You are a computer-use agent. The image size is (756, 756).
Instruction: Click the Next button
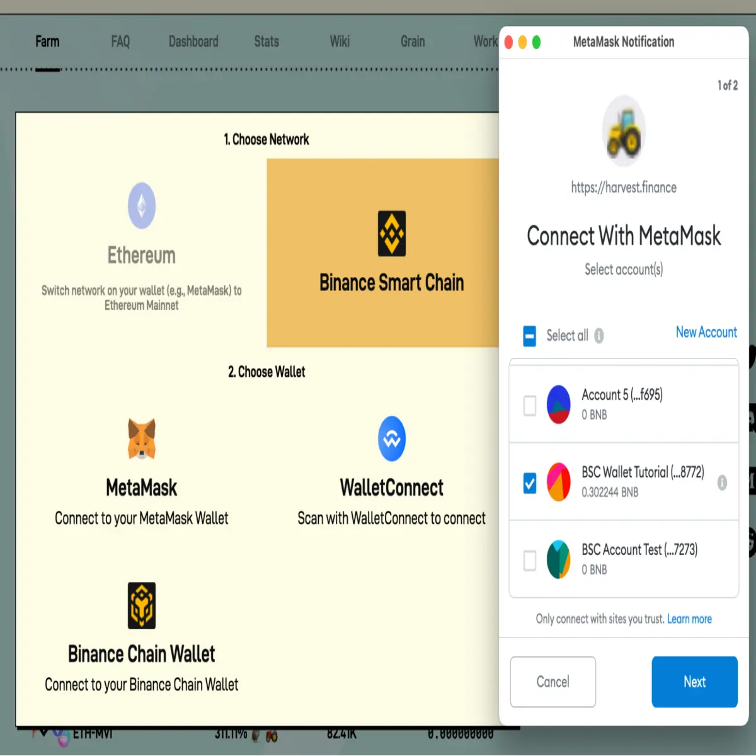694,682
